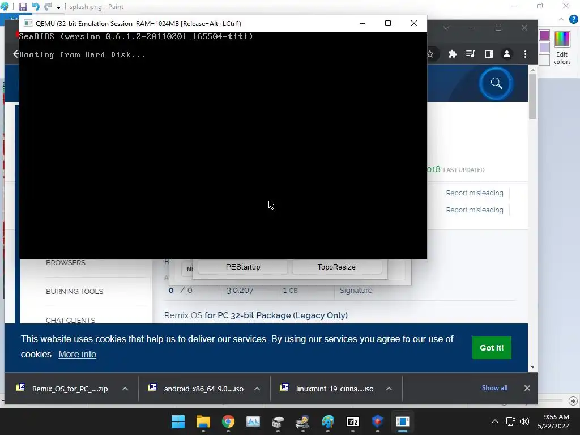The image size is (580, 435).
Task: Open the performance monitor taskbar icon
Action: (253, 421)
